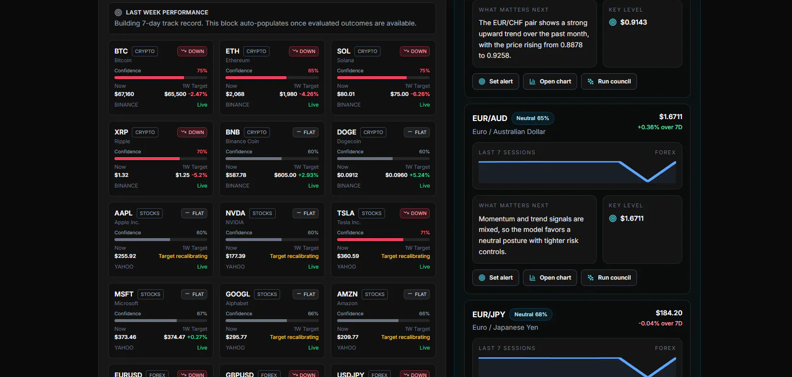Click MSFT target change +0.27%
The height and width of the screenshot is (377, 792).
tap(197, 337)
